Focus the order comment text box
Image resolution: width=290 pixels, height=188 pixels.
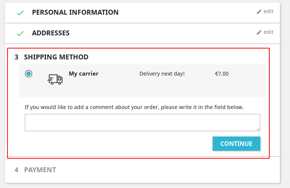pos(142,123)
